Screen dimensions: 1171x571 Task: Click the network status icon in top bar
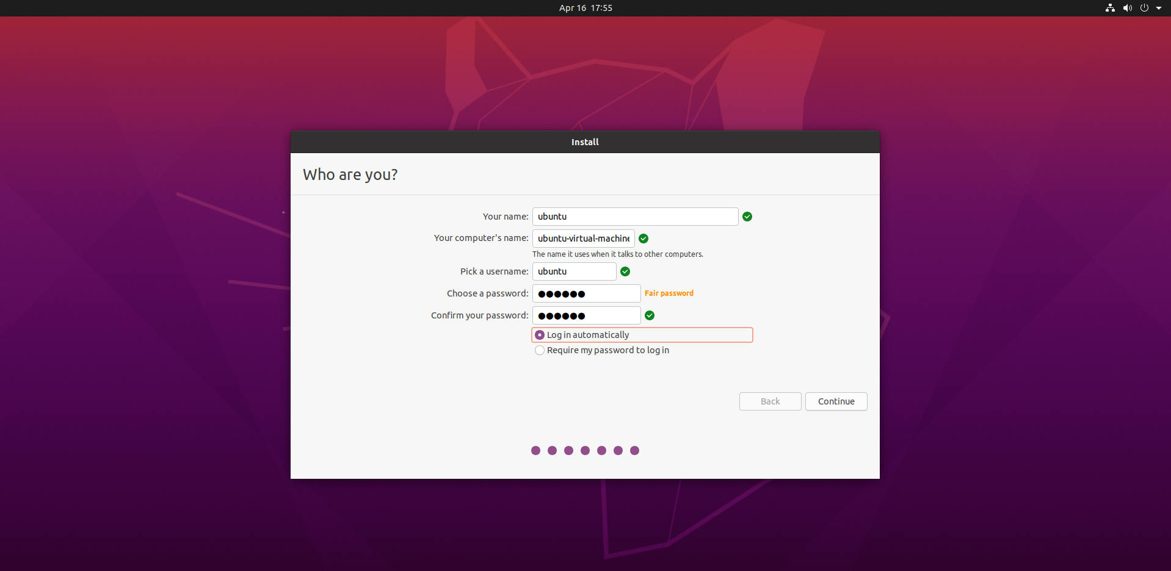click(x=1110, y=8)
